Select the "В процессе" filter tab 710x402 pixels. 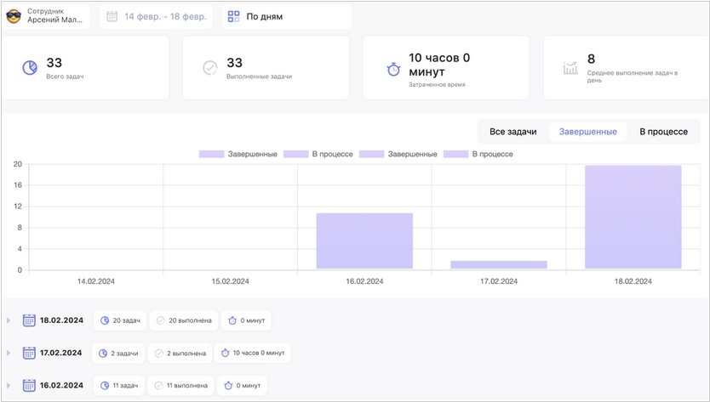(663, 132)
